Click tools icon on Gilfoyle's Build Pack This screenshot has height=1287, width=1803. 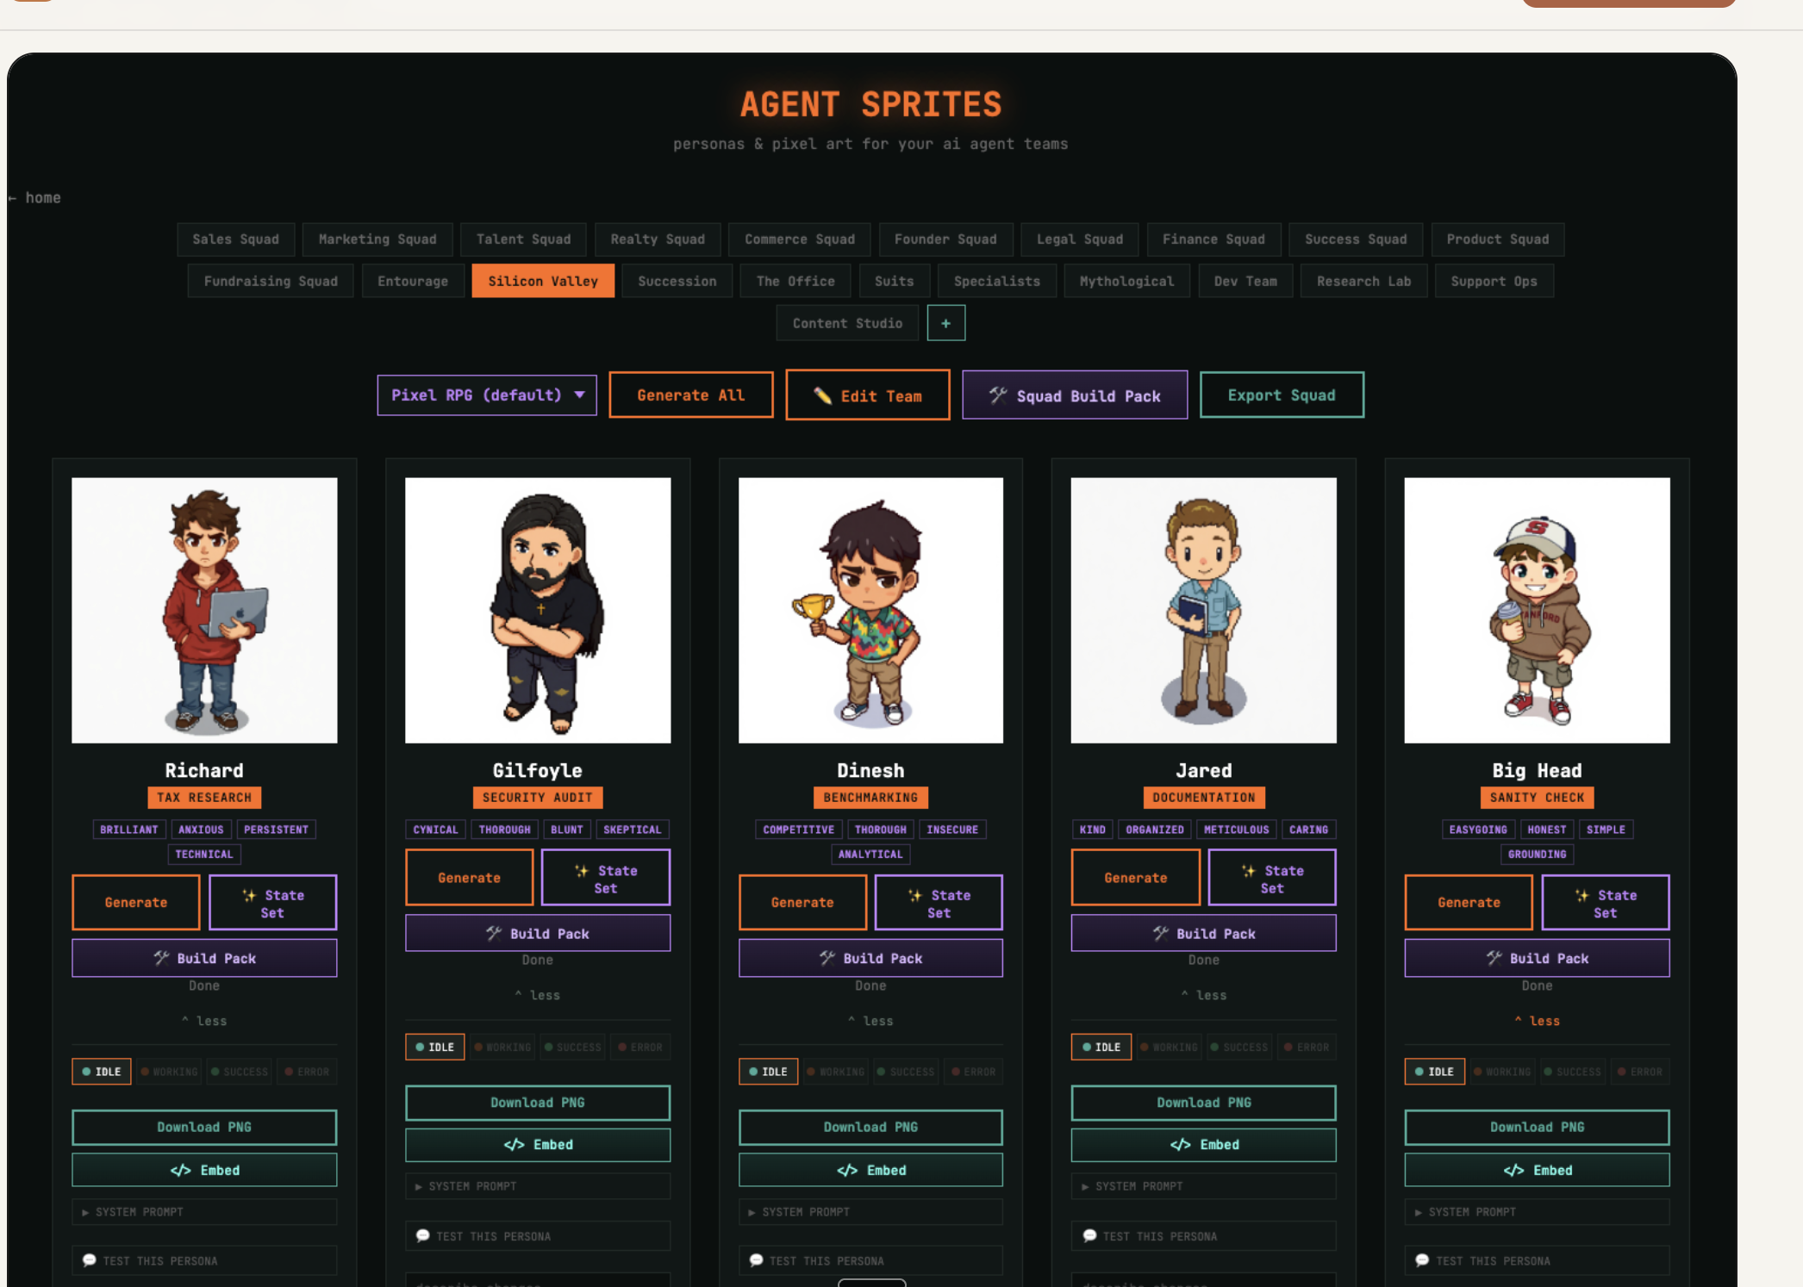494,933
